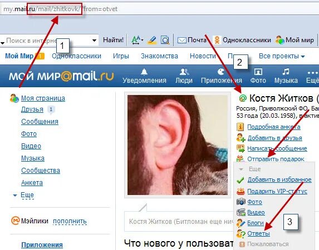Select Одноклассники in the portal navigation

tap(76, 56)
